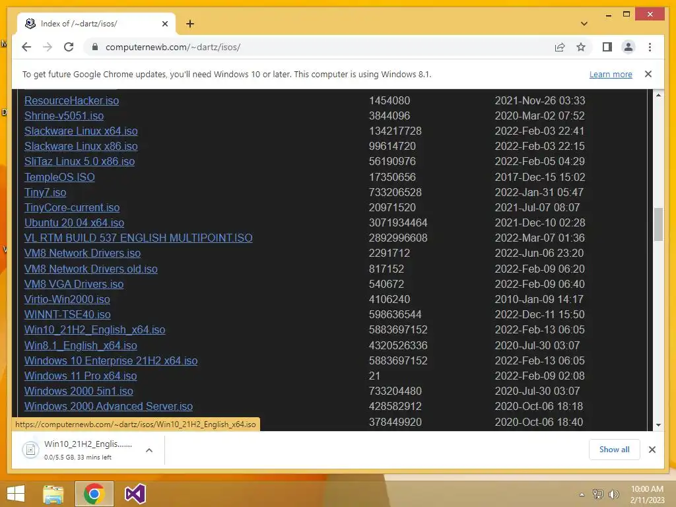The image size is (676, 507).
Task: Download Ubuntu 20.04 x64.iso
Action: (74, 222)
